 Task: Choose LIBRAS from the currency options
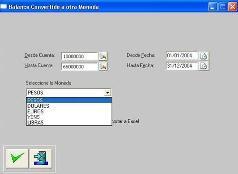click(69, 122)
